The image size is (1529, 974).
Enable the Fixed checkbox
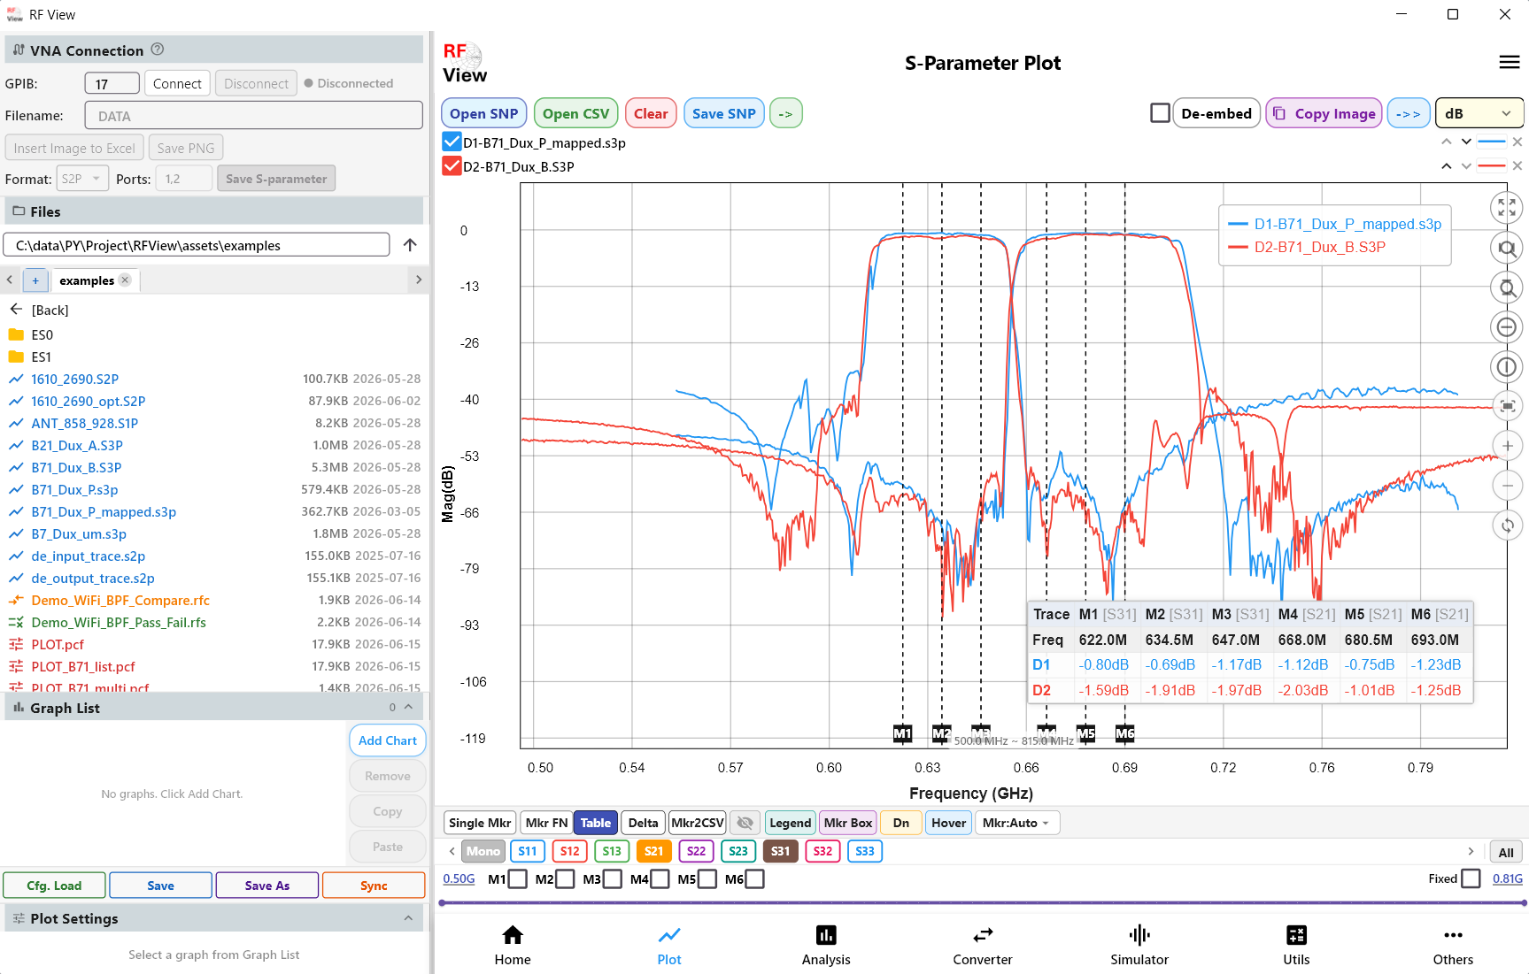click(1471, 878)
